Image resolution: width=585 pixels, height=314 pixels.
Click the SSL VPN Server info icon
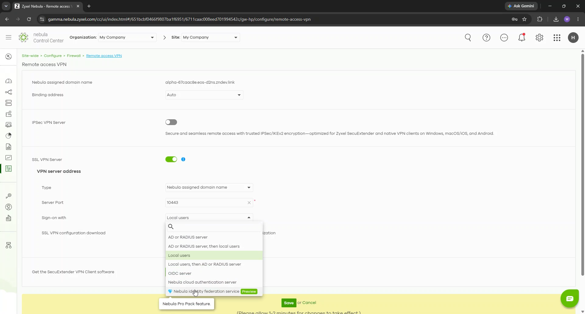(x=183, y=159)
